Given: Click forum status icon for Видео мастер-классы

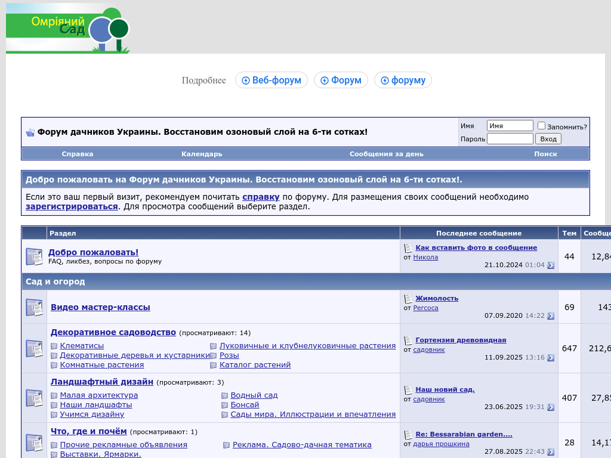Looking at the screenshot, I should 34,307.
